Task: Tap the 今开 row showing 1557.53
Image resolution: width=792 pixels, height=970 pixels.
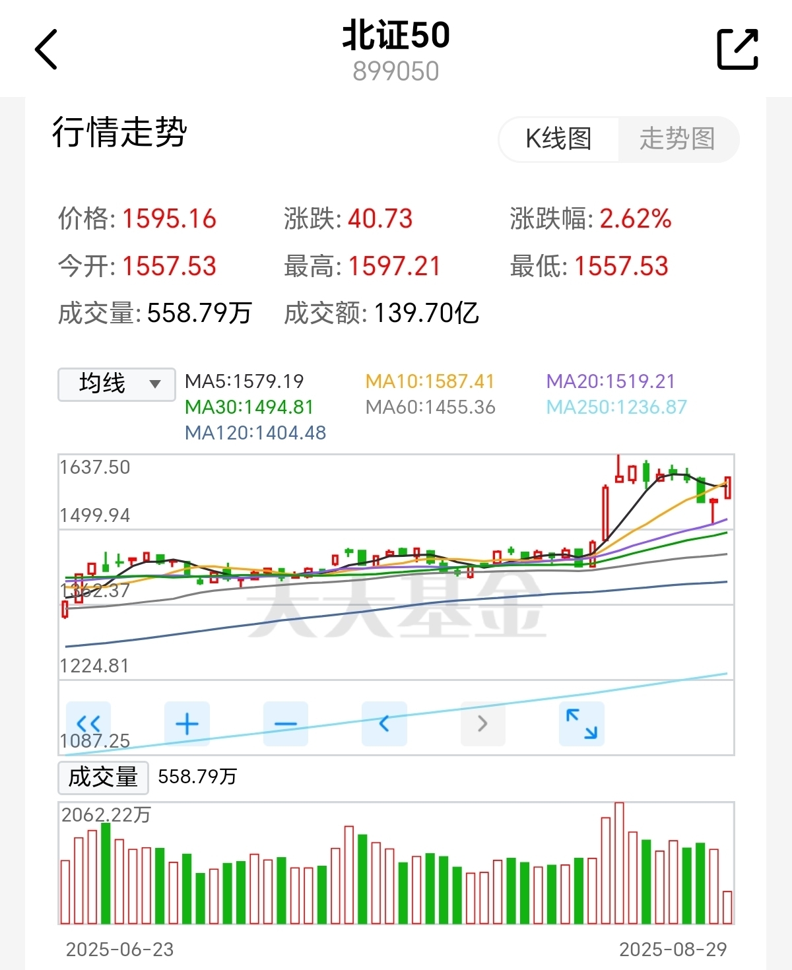Action: 137,267
